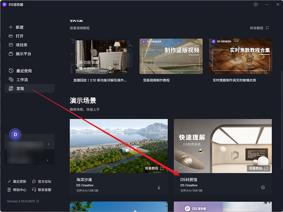283x212 pixels.
Task: Click the 官方论坛 chat icon
Action: tap(34, 181)
